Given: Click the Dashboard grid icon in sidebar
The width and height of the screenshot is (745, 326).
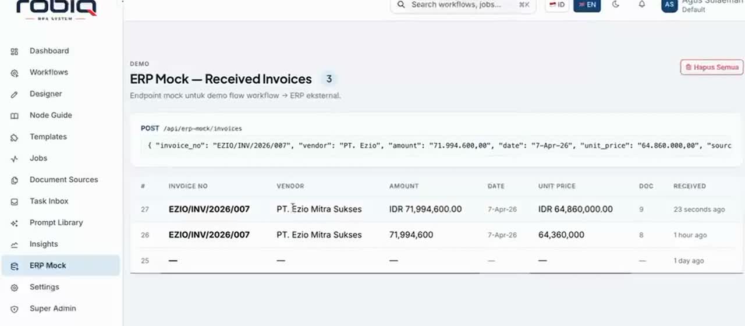Looking at the screenshot, I should pyautogui.click(x=15, y=51).
